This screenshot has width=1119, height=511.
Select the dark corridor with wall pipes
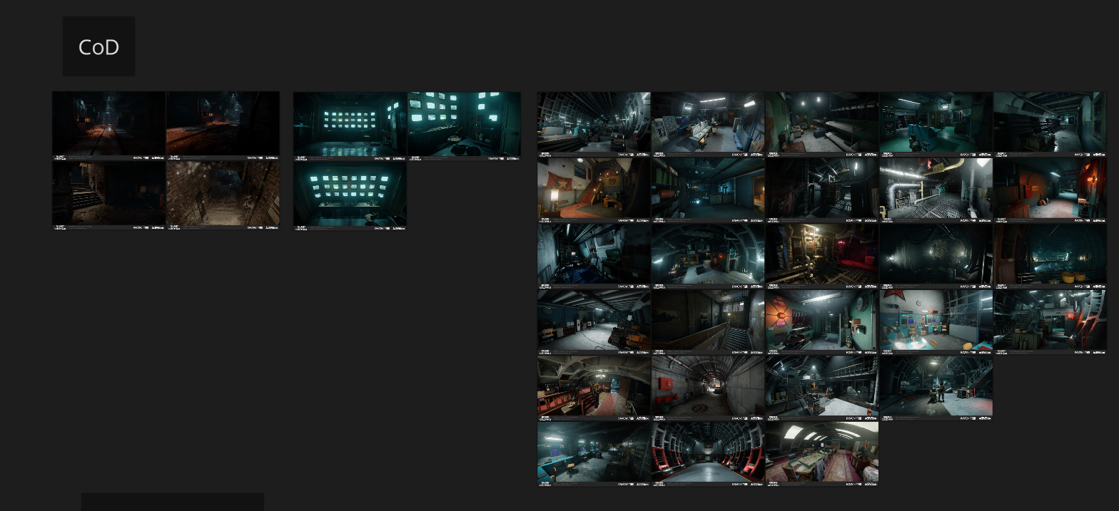coord(1050,124)
